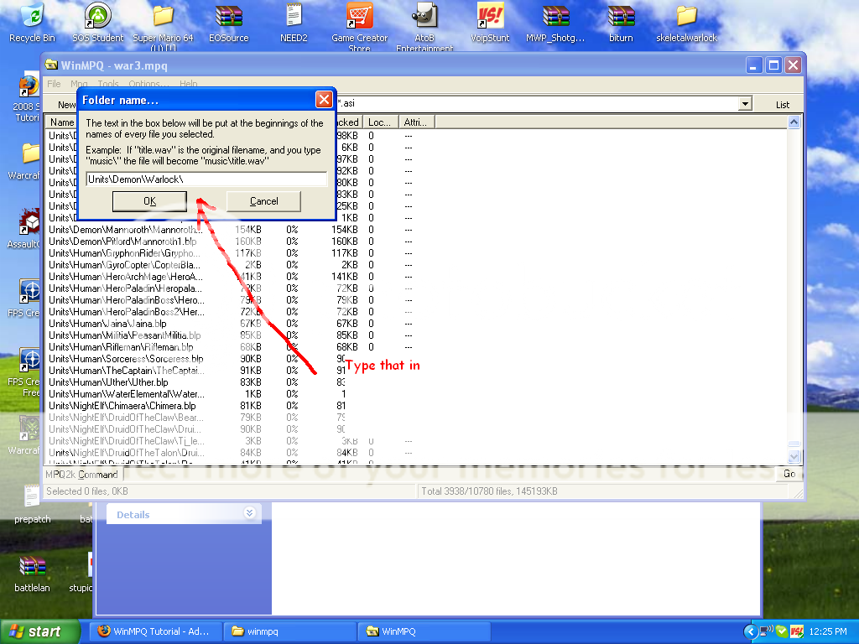The height and width of the screenshot is (644, 859).
Task: Cancel the Folder name dialog
Action: coord(263,201)
